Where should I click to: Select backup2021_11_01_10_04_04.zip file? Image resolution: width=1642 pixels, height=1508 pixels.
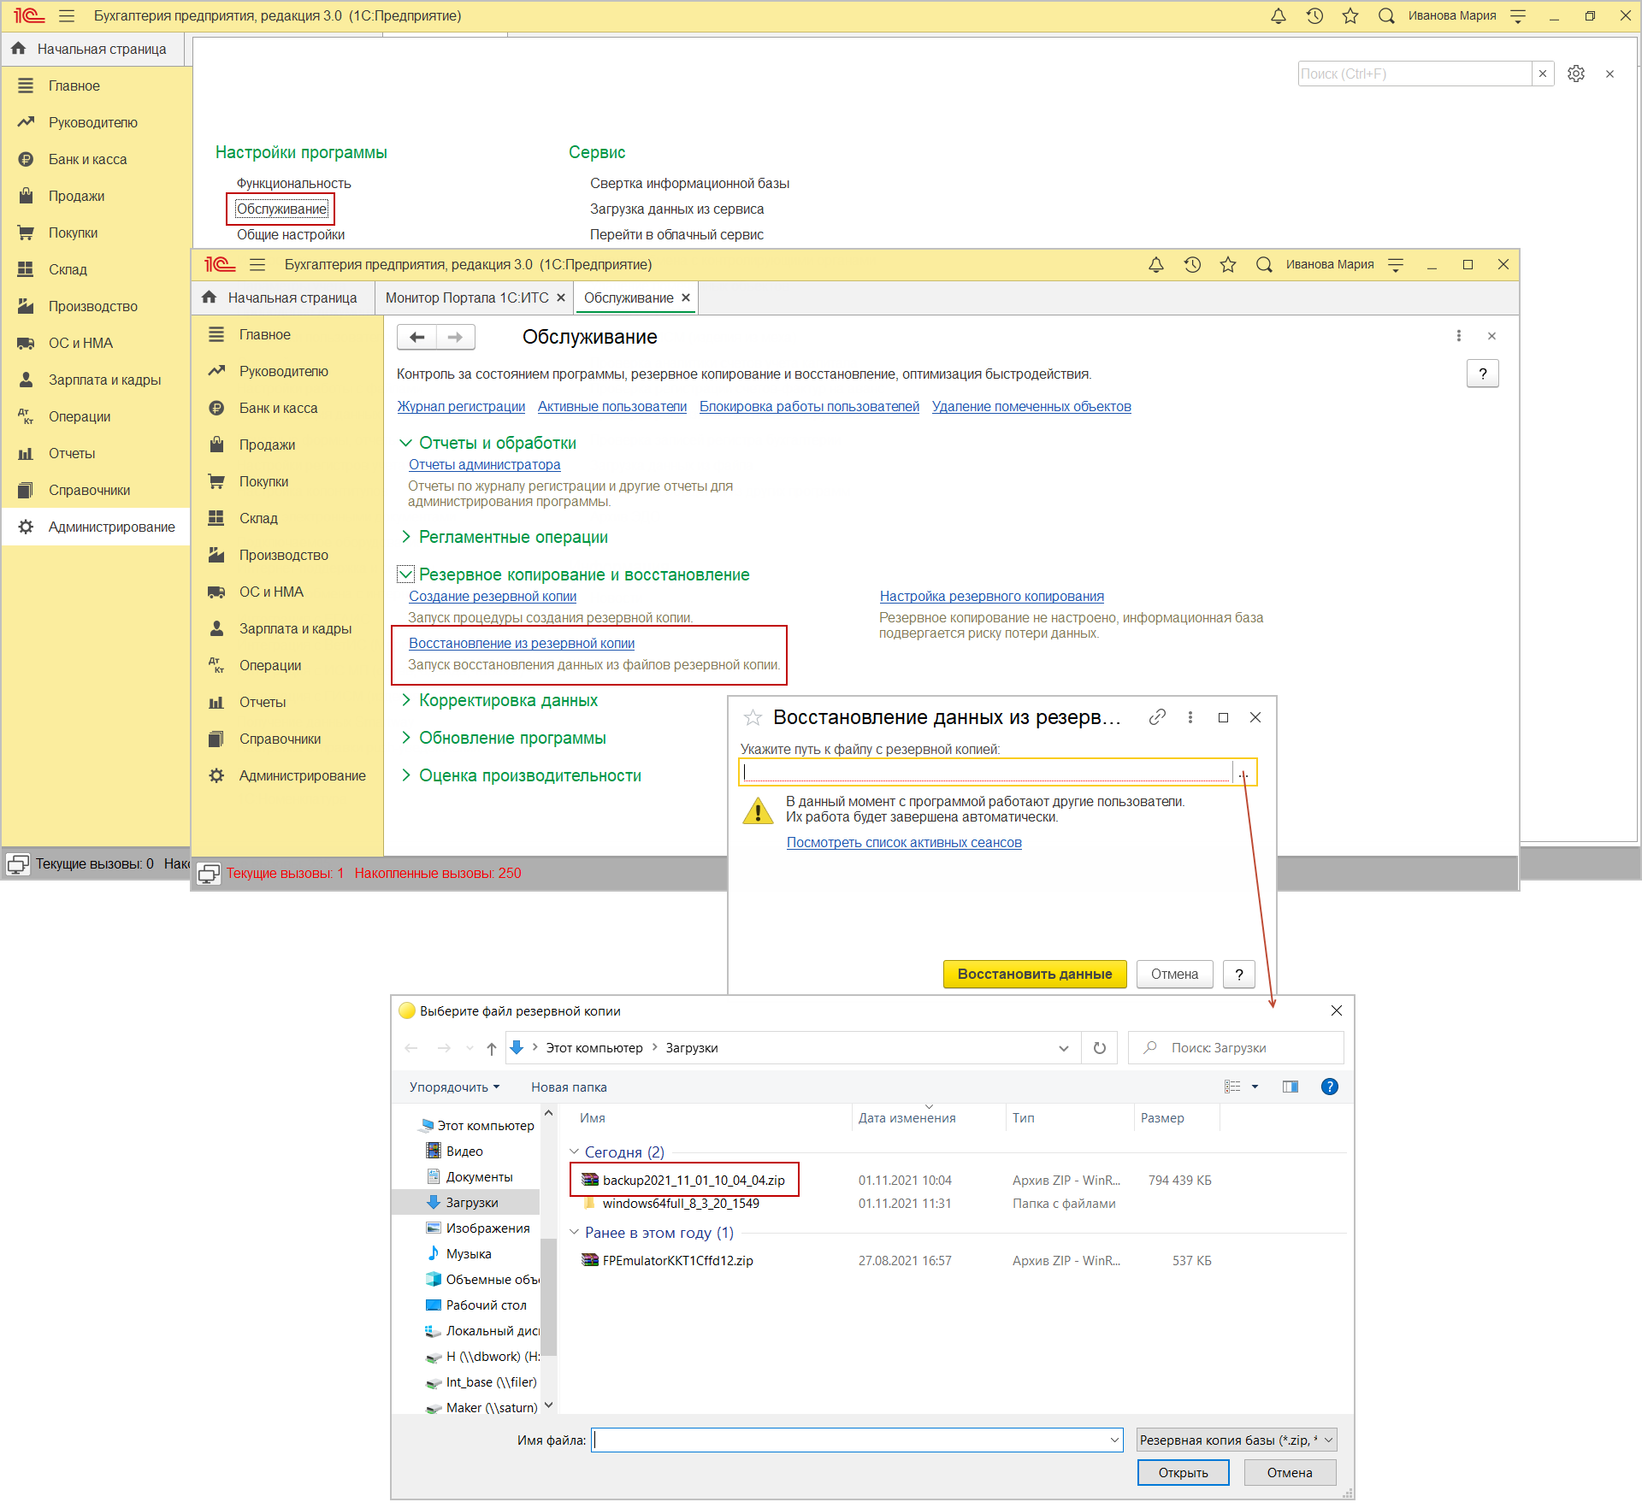pos(694,1180)
